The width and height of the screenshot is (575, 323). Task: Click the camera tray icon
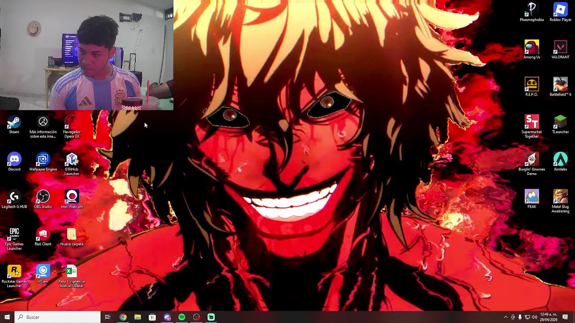click(x=513, y=317)
